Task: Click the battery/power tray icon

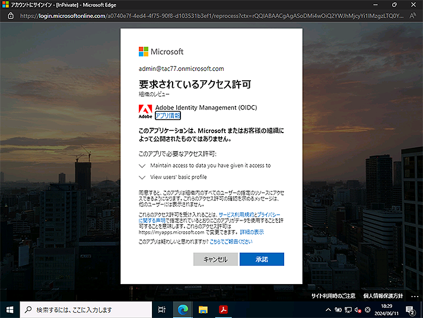Action: point(338,310)
